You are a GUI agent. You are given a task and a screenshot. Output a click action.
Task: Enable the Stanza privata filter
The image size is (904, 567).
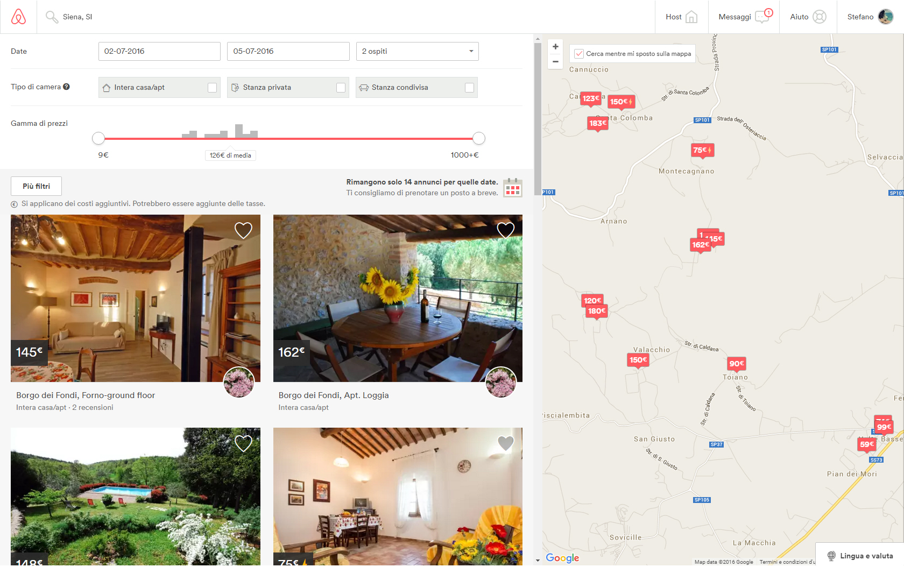341,88
